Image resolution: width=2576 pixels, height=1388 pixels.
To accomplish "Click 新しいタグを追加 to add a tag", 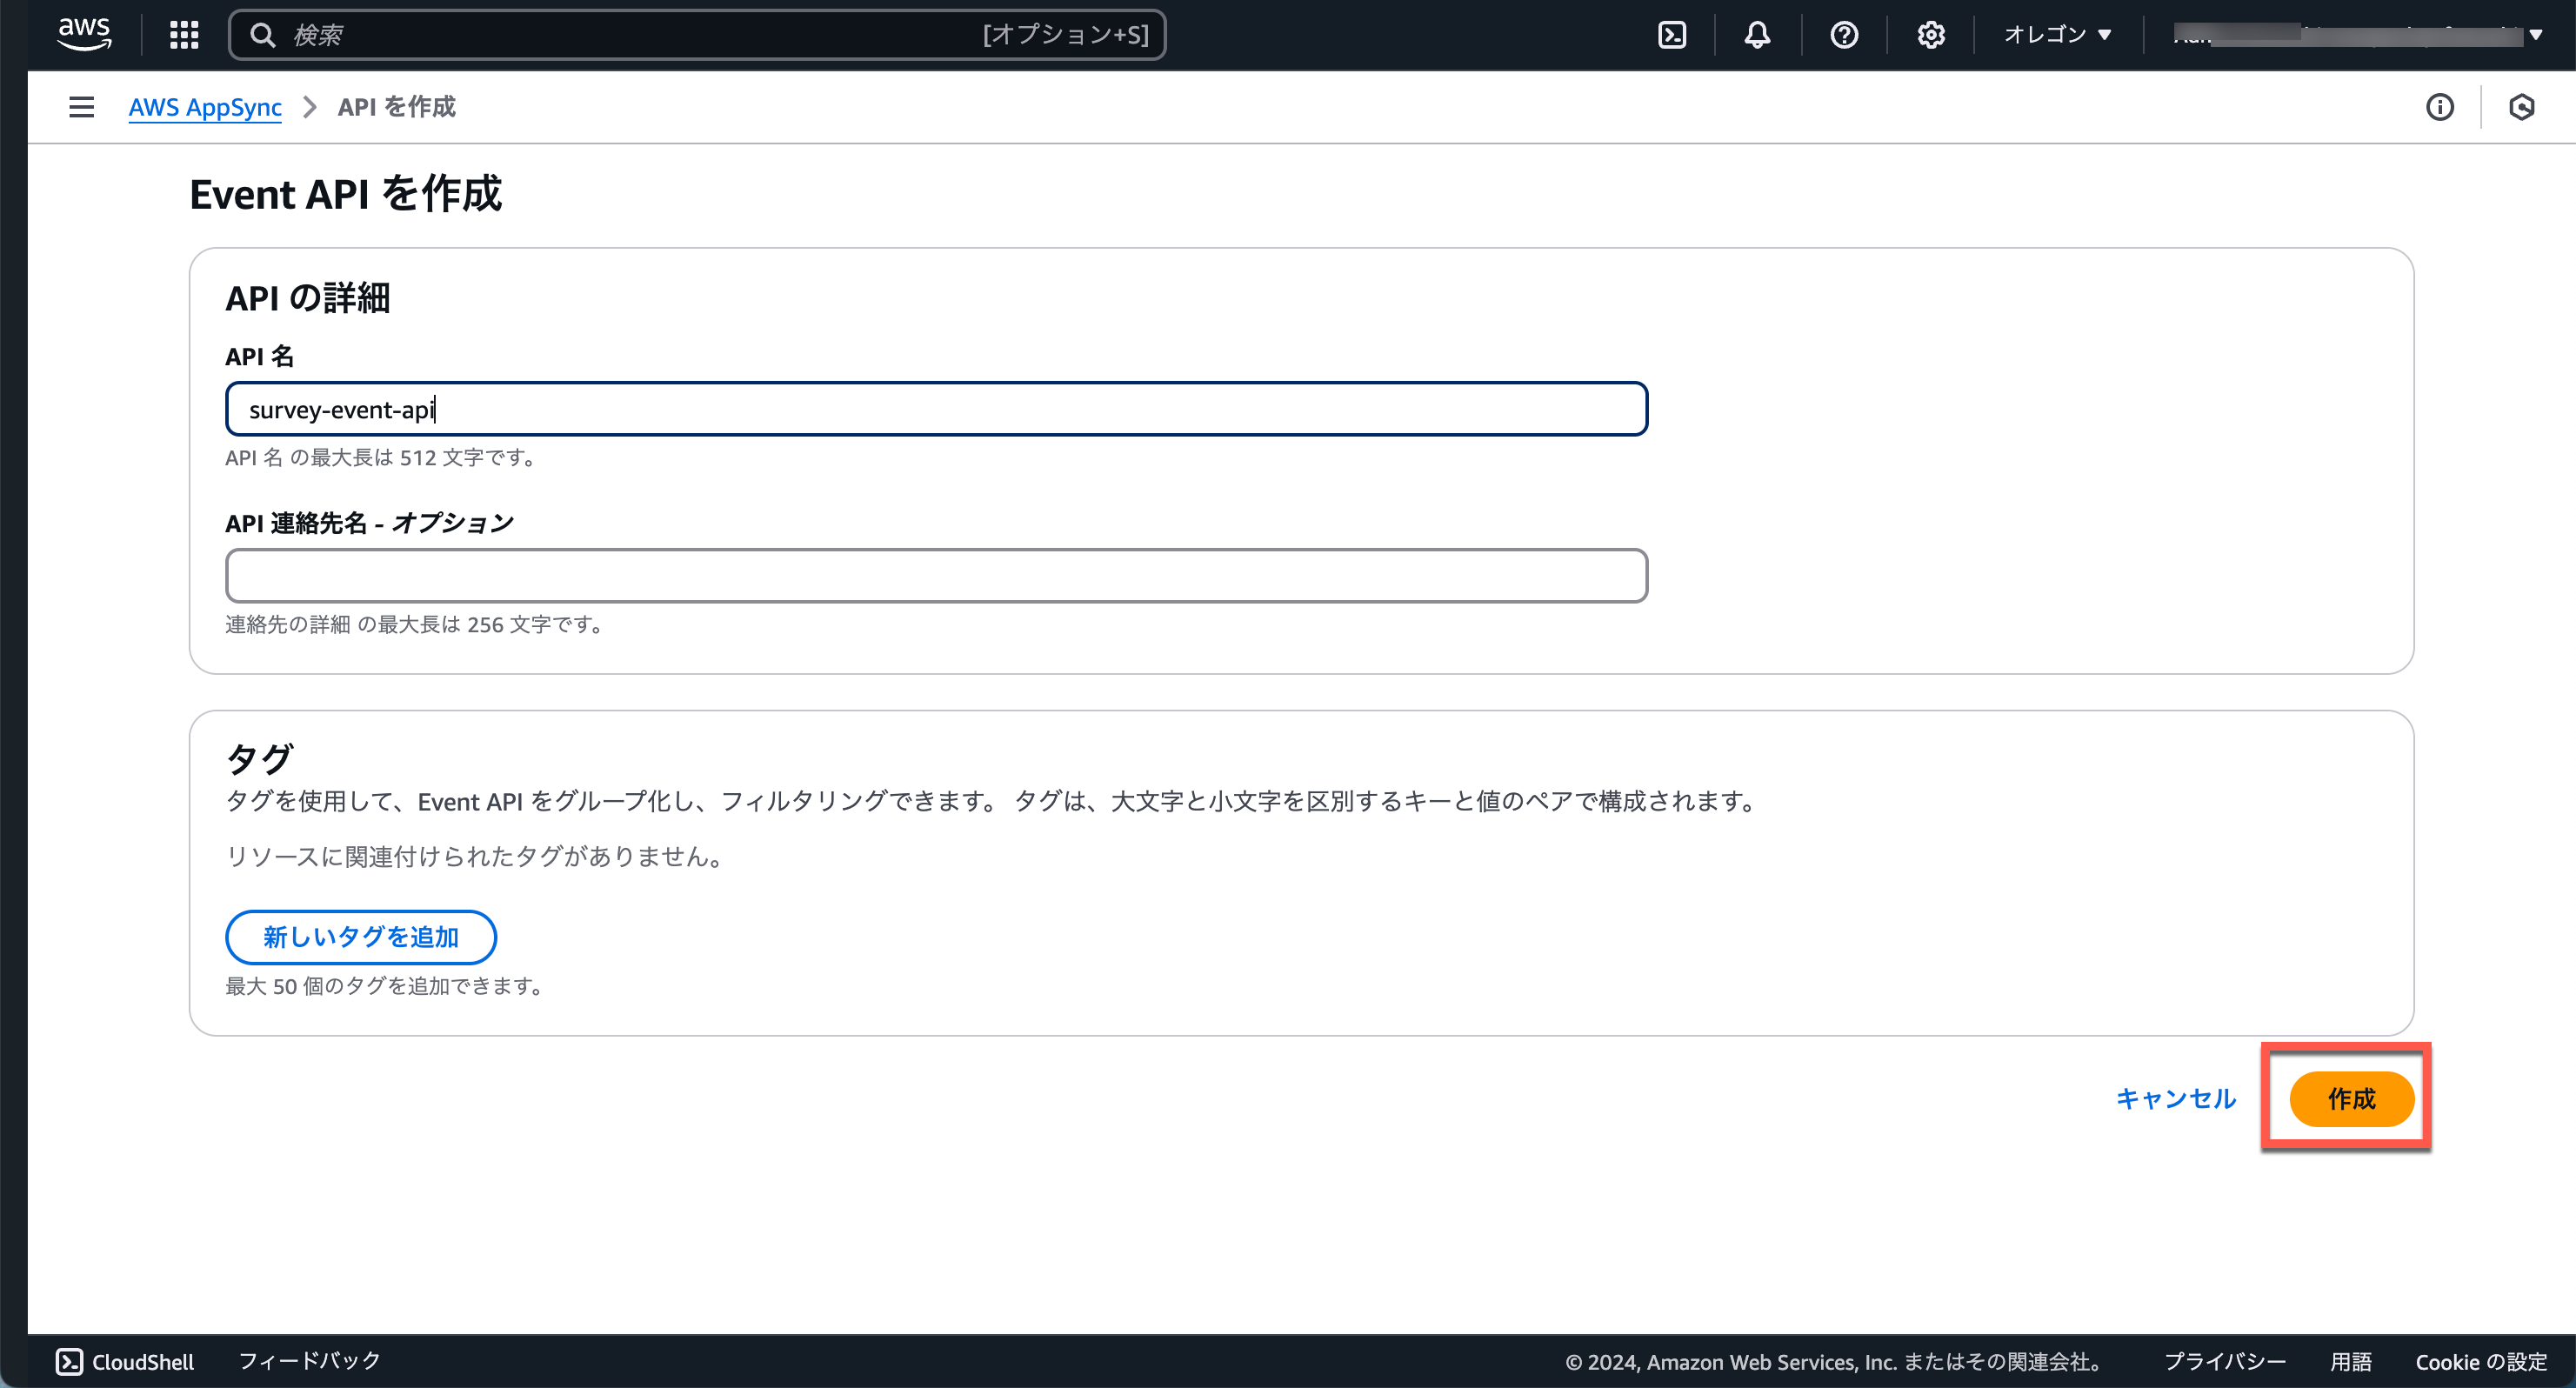I will click(360, 937).
